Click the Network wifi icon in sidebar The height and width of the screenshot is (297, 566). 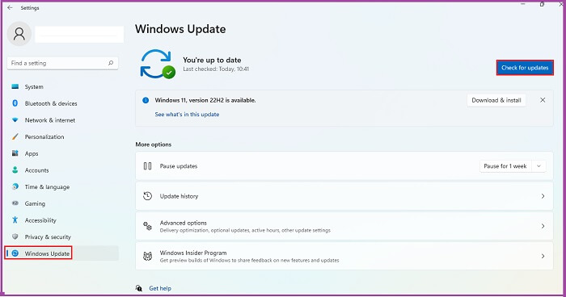15,120
